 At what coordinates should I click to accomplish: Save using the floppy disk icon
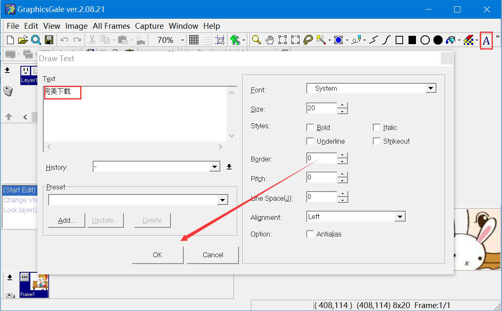pyautogui.click(x=49, y=40)
